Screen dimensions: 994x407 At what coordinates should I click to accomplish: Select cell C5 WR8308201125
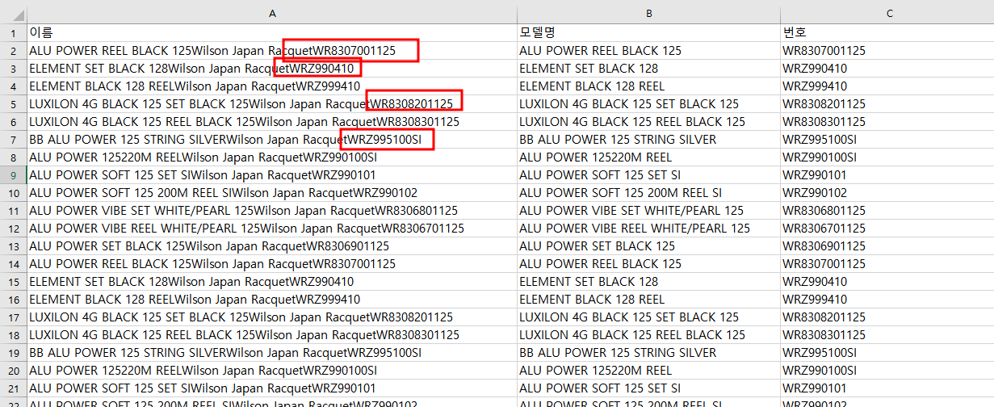pyautogui.click(x=887, y=104)
